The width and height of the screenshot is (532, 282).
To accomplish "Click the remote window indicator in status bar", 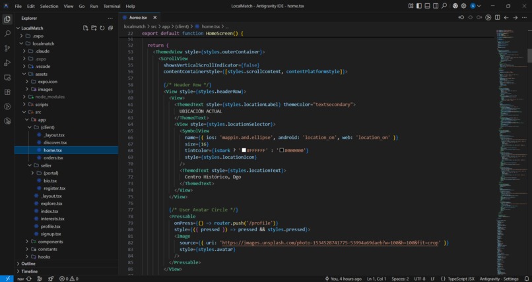I will [x=7, y=279].
